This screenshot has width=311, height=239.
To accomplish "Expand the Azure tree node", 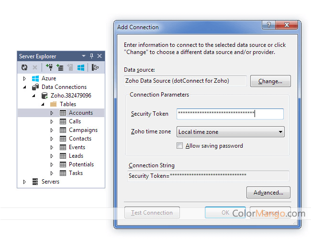I will [x=24, y=78].
